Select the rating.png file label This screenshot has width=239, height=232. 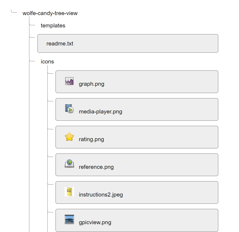coord(91,139)
